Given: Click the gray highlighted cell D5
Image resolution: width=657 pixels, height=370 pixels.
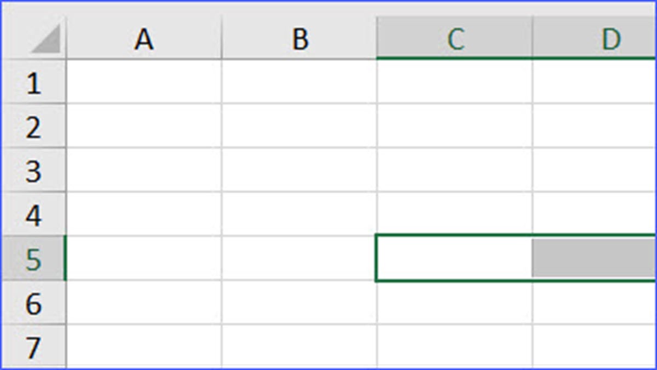Looking at the screenshot, I should [x=594, y=258].
